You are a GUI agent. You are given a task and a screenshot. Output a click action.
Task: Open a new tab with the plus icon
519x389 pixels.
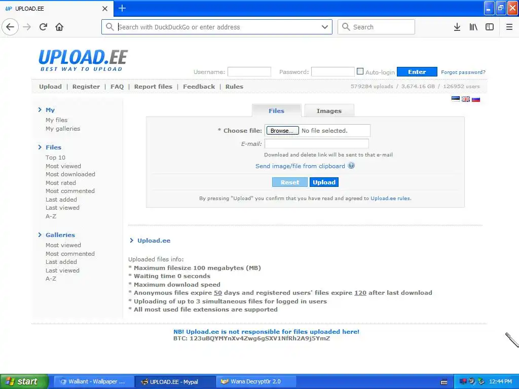point(122,8)
